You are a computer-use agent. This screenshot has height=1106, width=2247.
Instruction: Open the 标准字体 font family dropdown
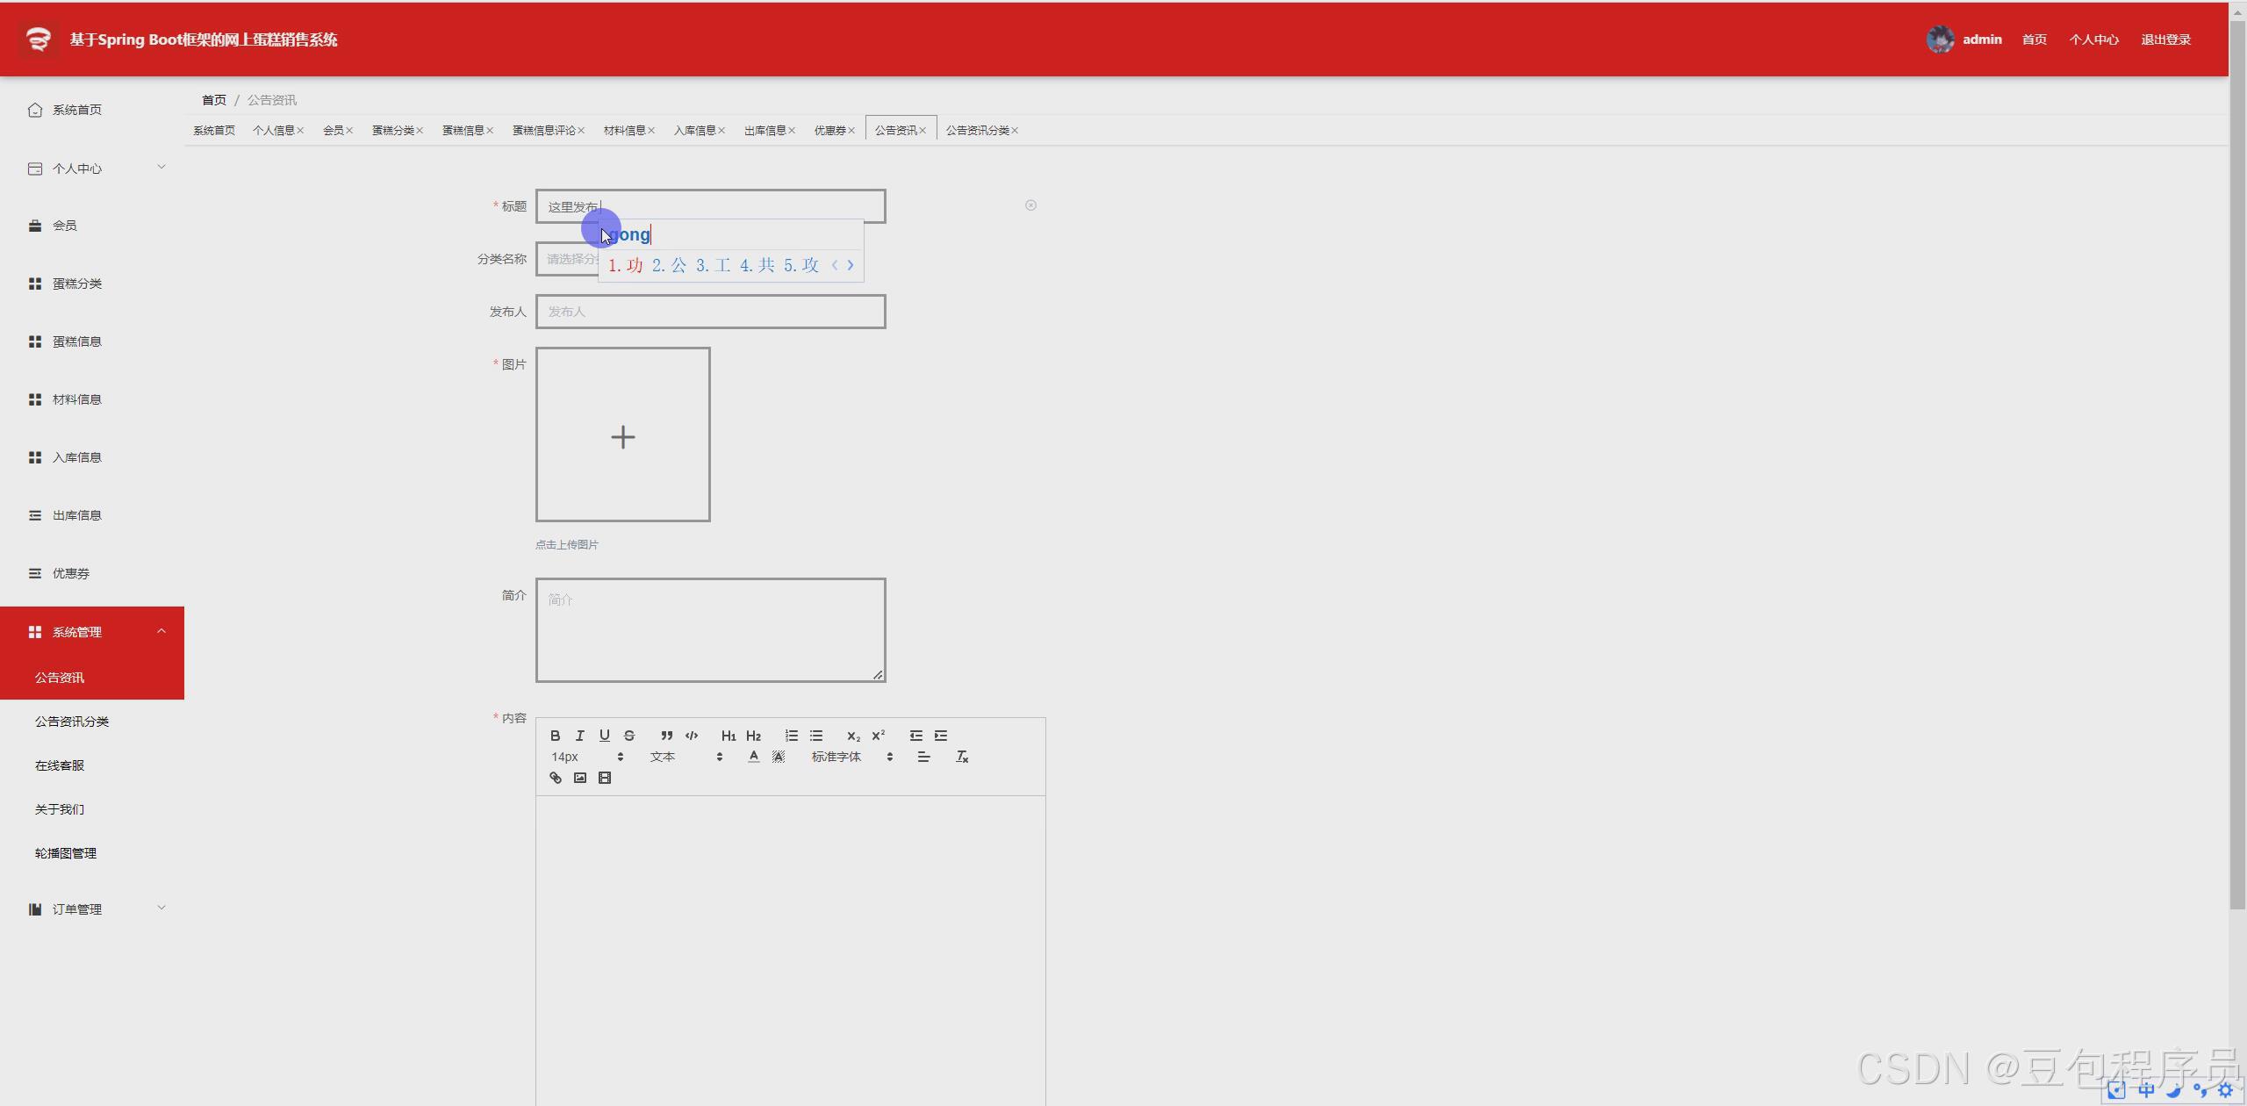click(851, 757)
